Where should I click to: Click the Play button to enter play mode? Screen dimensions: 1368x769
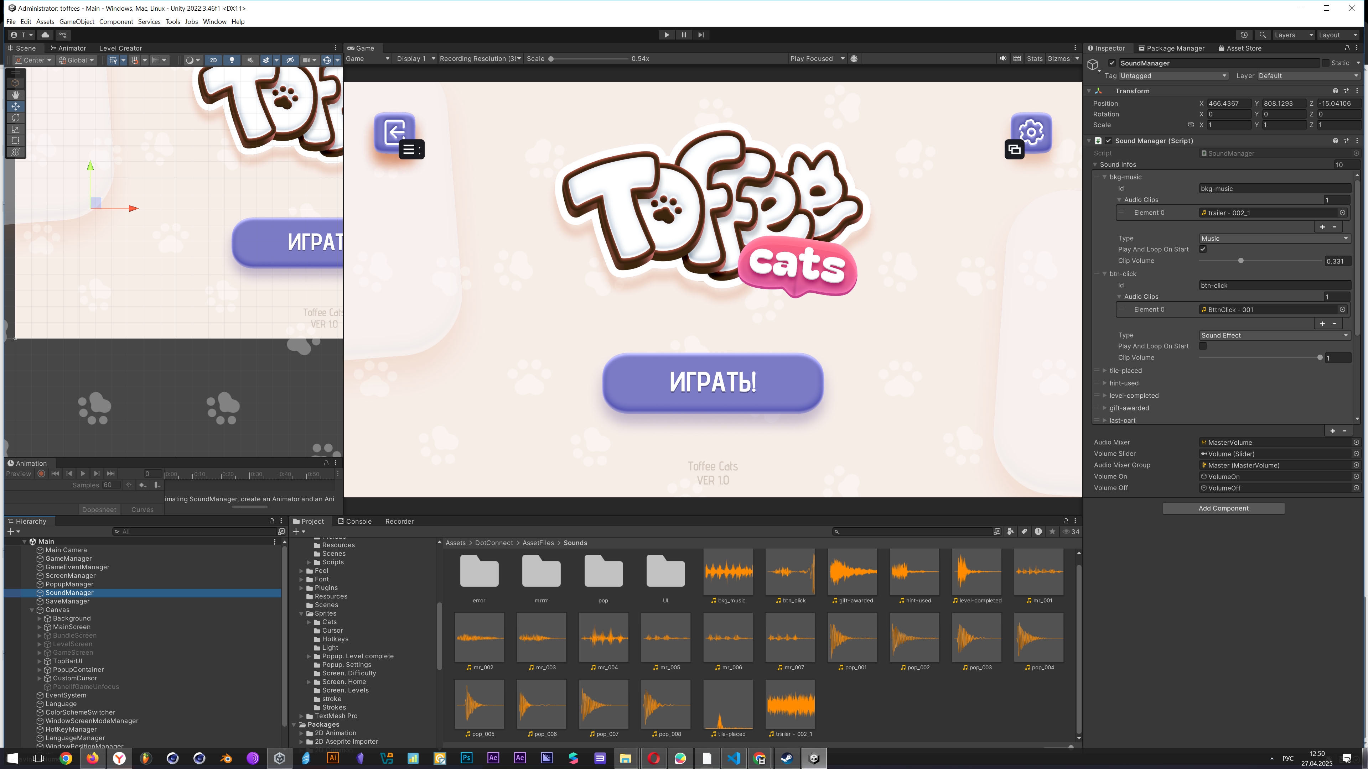click(667, 35)
